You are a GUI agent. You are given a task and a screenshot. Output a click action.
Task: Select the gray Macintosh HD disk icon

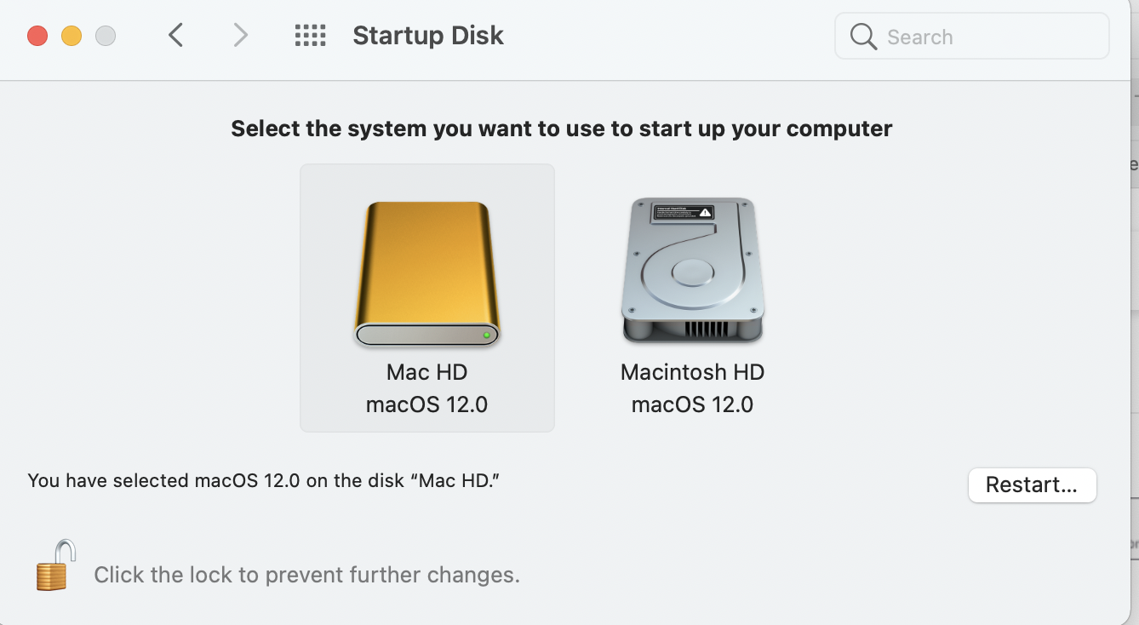692,271
